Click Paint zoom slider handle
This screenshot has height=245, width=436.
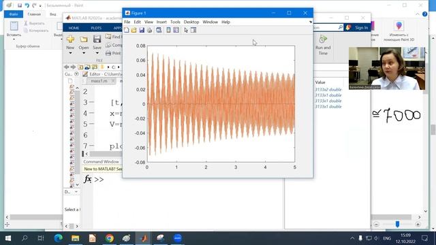[x=397, y=224]
